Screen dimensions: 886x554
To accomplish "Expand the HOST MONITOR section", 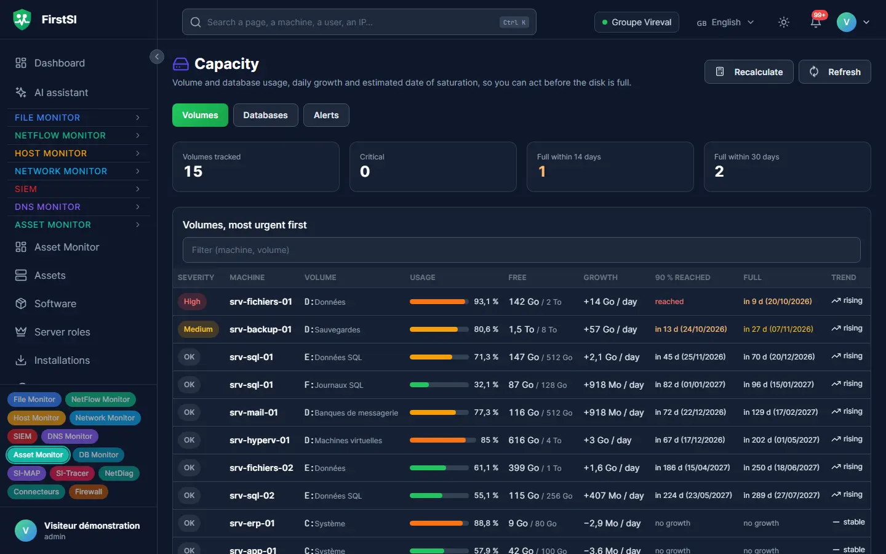I will (x=78, y=153).
